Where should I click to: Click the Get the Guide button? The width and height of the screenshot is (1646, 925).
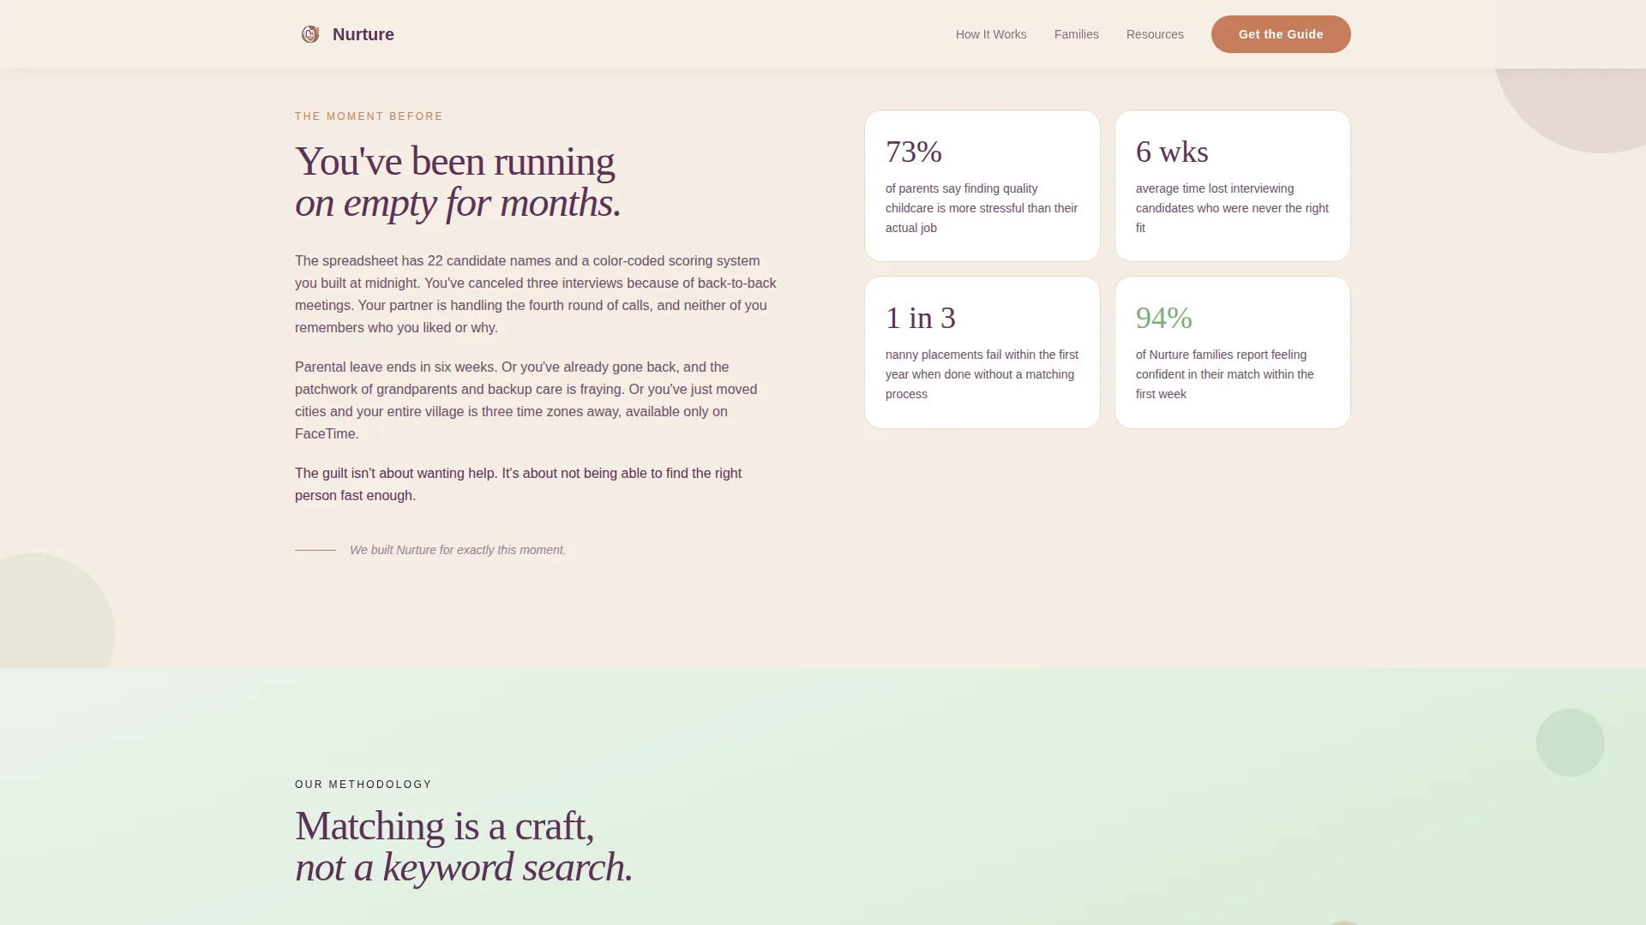[1281, 34]
